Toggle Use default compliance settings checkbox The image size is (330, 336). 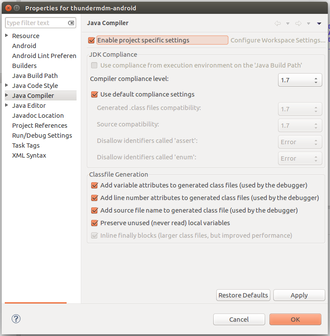click(94, 94)
